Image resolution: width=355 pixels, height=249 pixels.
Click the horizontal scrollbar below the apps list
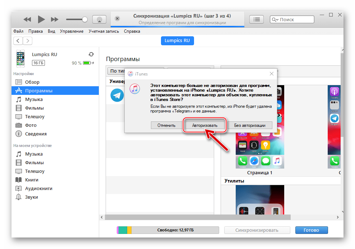coord(198,217)
